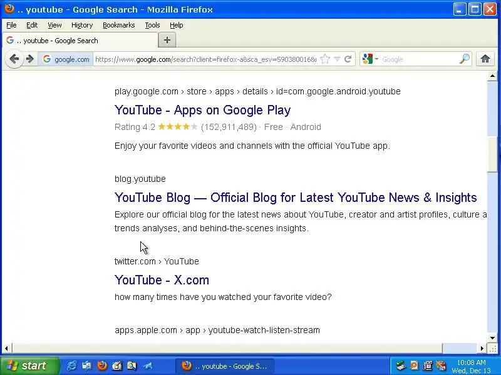The height and width of the screenshot is (375, 501).
Task: Click the vertical scrollbar down arrow
Action: [492, 338]
